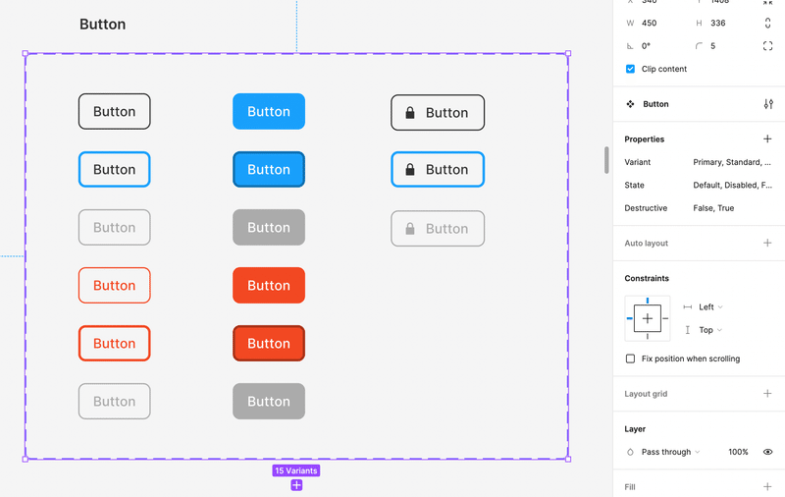The width and height of the screenshot is (785, 497).
Task: Open the Pass through blend mode dropdown
Action: (670, 452)
